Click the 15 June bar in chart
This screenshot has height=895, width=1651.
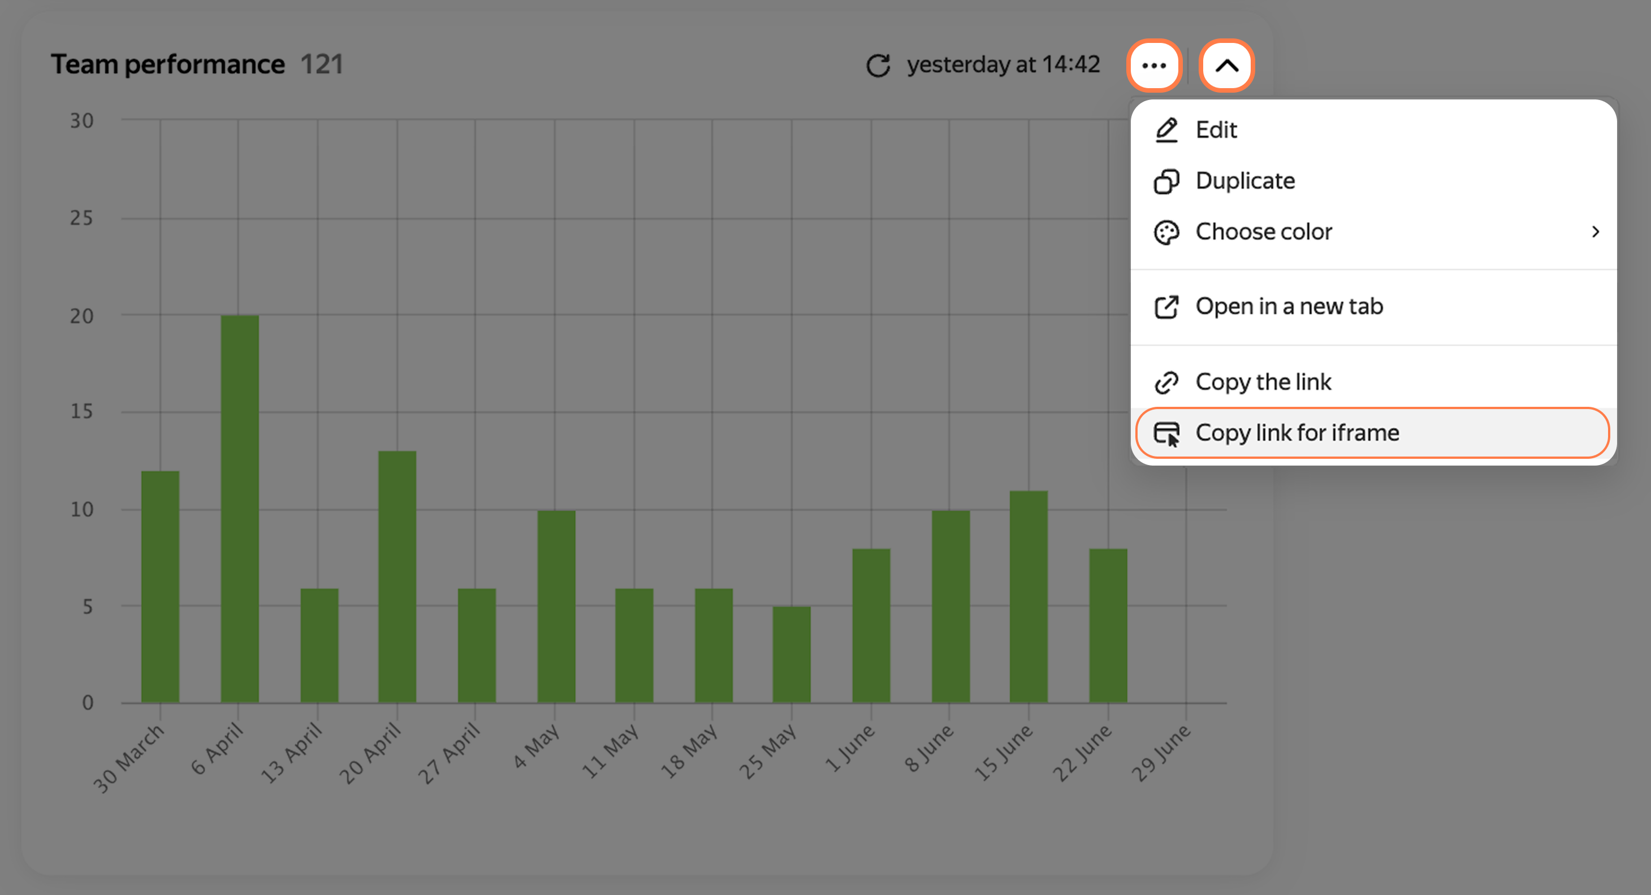click(x=1028, y=597)
